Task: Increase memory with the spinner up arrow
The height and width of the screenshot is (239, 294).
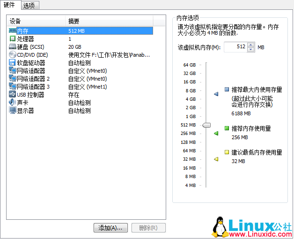Action: (250, 45)
